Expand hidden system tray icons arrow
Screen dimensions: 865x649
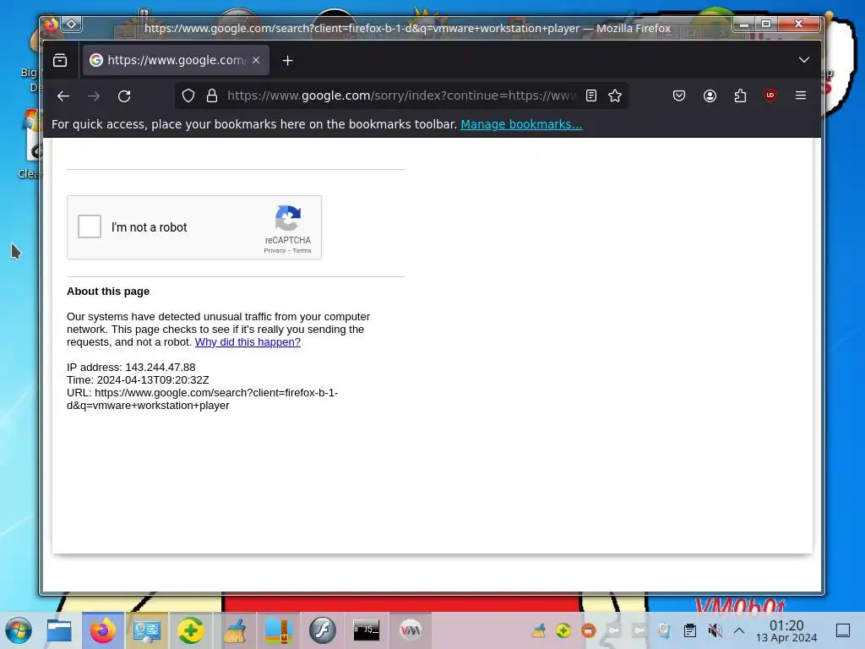739,630
